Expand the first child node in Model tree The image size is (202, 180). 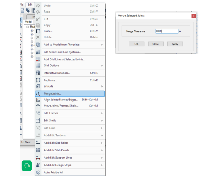click(32, 31)
